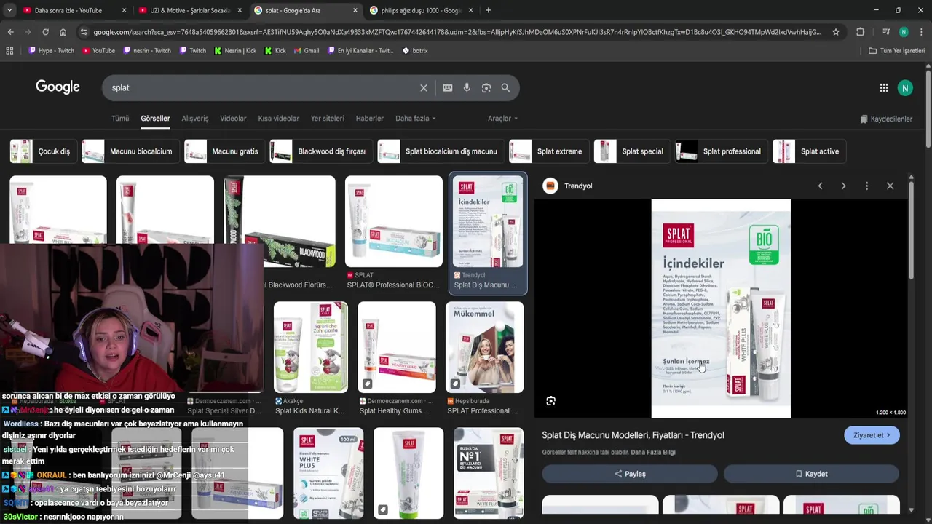Search inside the image with Lens

click(550, 401)
